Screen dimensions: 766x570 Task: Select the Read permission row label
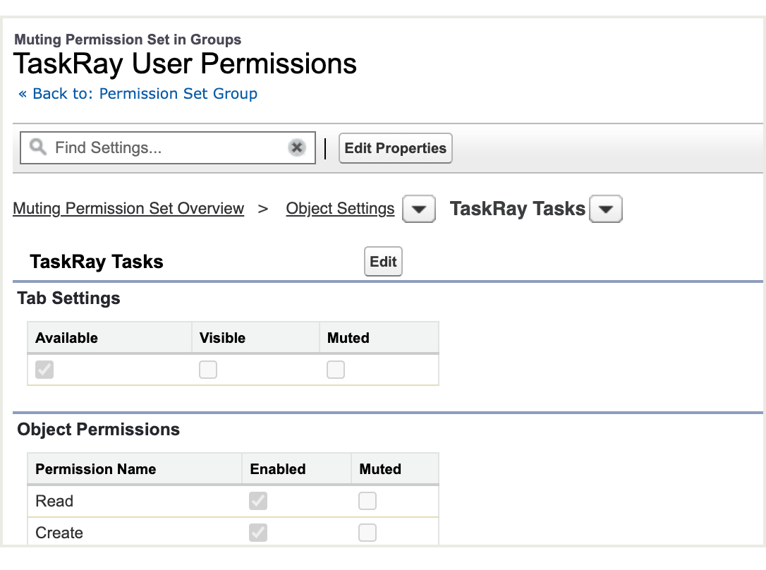click(x=54, y=501)
